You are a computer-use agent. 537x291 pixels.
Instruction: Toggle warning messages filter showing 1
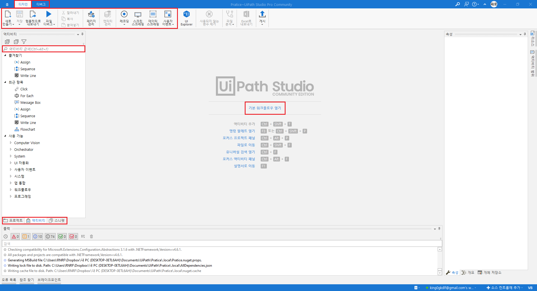[26, 236]
